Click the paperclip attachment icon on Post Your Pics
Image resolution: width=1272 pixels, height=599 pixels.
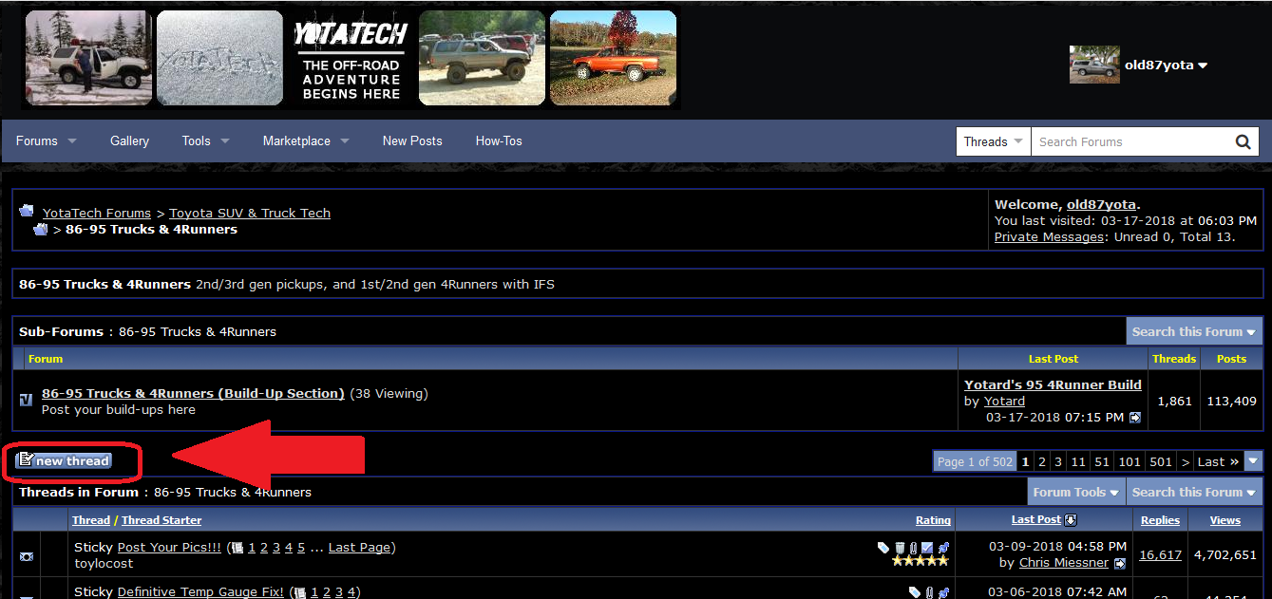point(913,548)
